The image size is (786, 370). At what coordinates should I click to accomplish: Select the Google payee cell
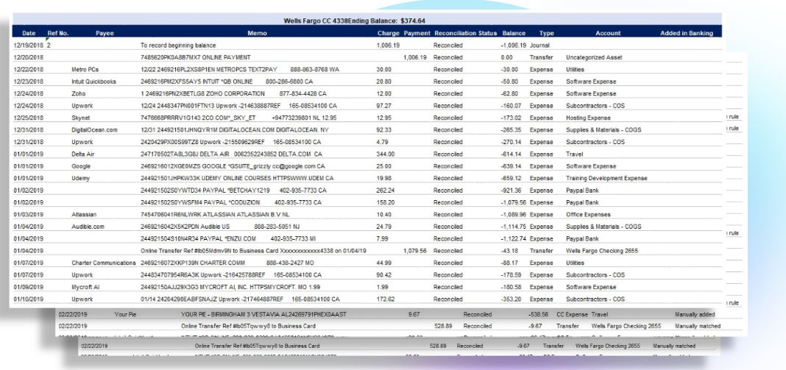click(x=81, y=166)
